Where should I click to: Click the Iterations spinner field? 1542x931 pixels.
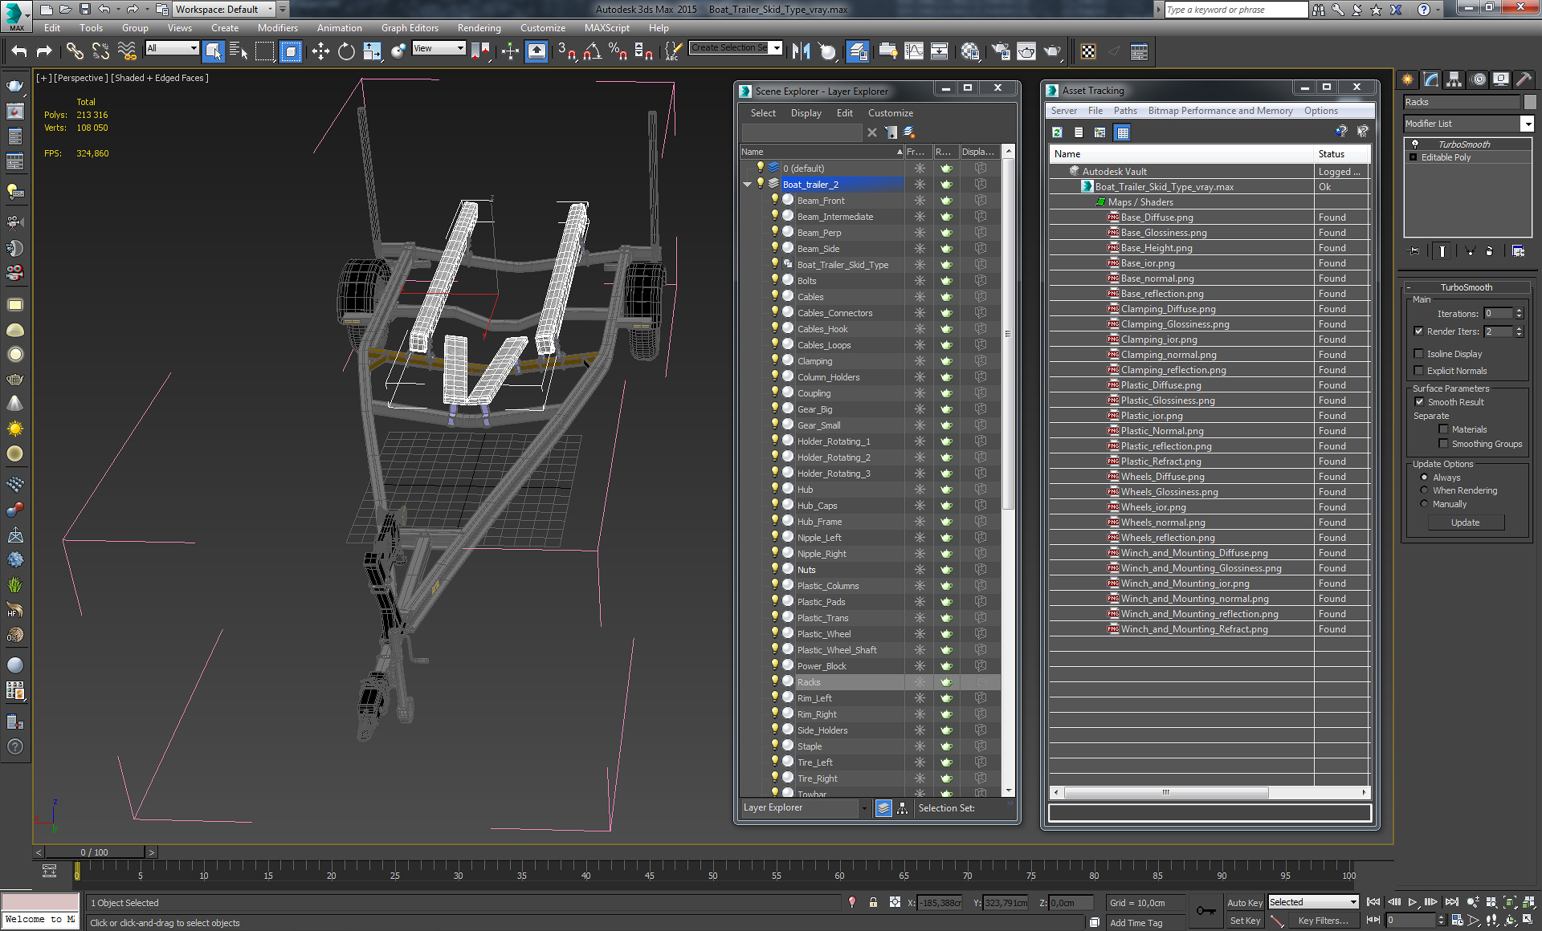coord(1499,313)
